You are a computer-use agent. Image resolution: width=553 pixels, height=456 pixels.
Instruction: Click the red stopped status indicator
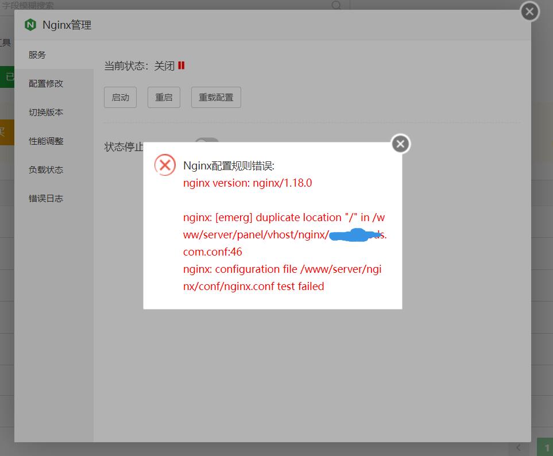[181, 65]
